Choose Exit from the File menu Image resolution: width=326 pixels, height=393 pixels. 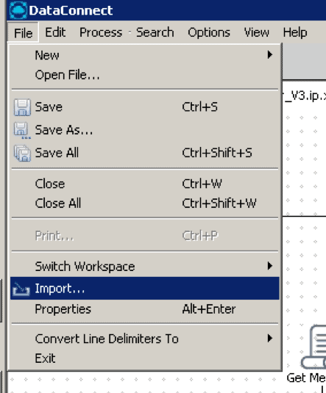tap(145, 358)
